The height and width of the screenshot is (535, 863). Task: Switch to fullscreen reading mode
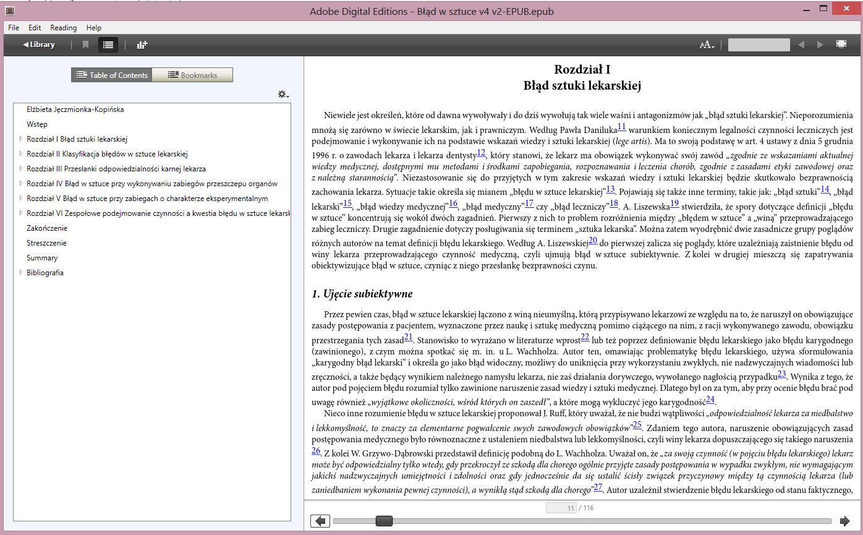(841, 44)
